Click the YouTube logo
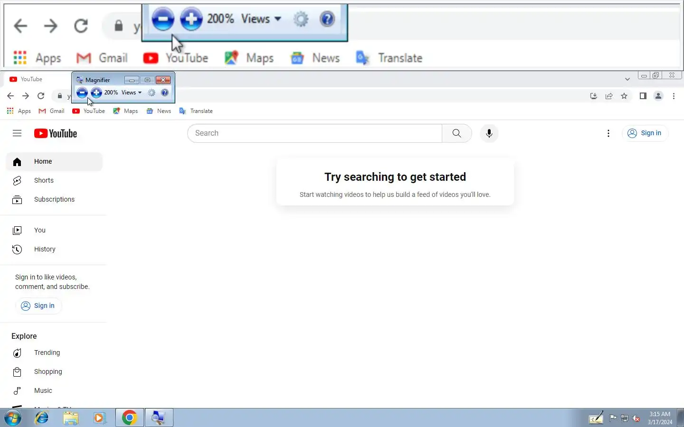 coord(56,133)
